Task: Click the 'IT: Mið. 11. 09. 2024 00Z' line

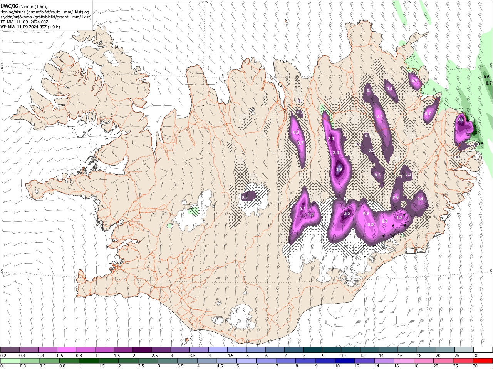Action: tap(24, 22)
